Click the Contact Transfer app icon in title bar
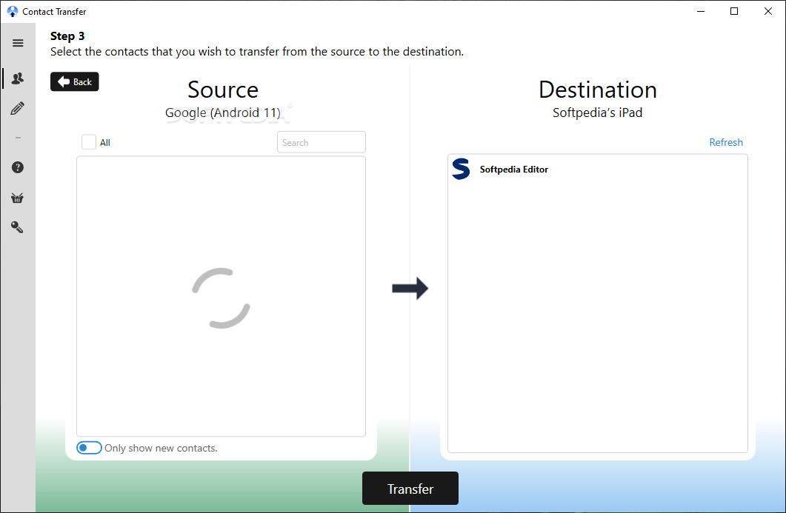This screenshot has width=786, height=513. (13, 11)
